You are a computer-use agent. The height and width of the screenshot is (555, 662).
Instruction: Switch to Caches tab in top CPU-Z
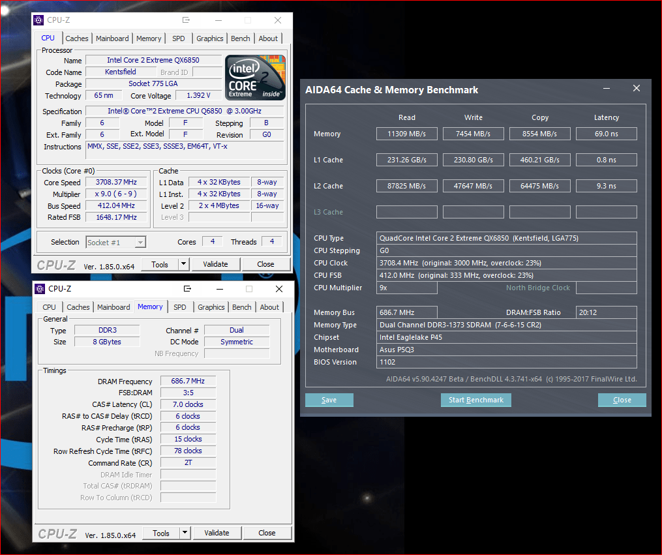click(x=77, y=38)
